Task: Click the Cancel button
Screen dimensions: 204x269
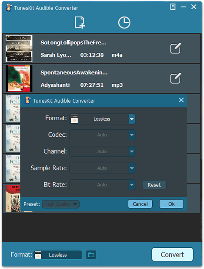Action: [x=140, y=204]
